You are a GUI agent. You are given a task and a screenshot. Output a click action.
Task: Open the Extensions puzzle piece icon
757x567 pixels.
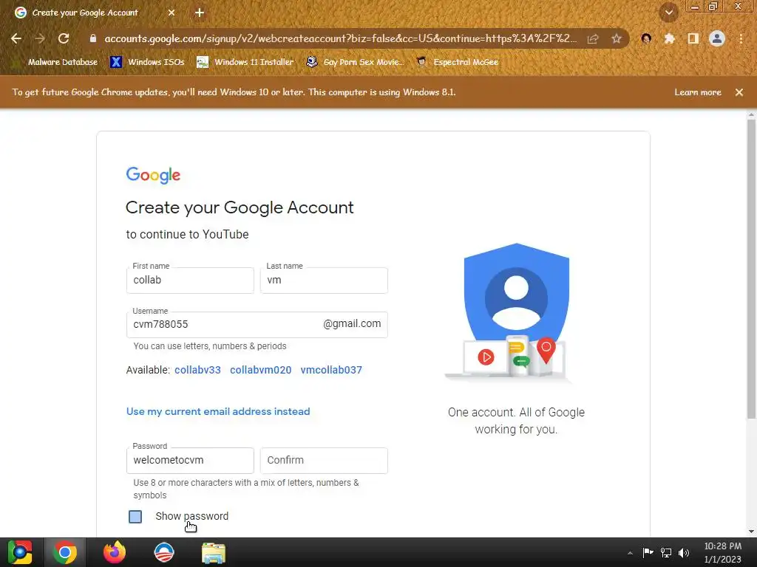point(669,38)
